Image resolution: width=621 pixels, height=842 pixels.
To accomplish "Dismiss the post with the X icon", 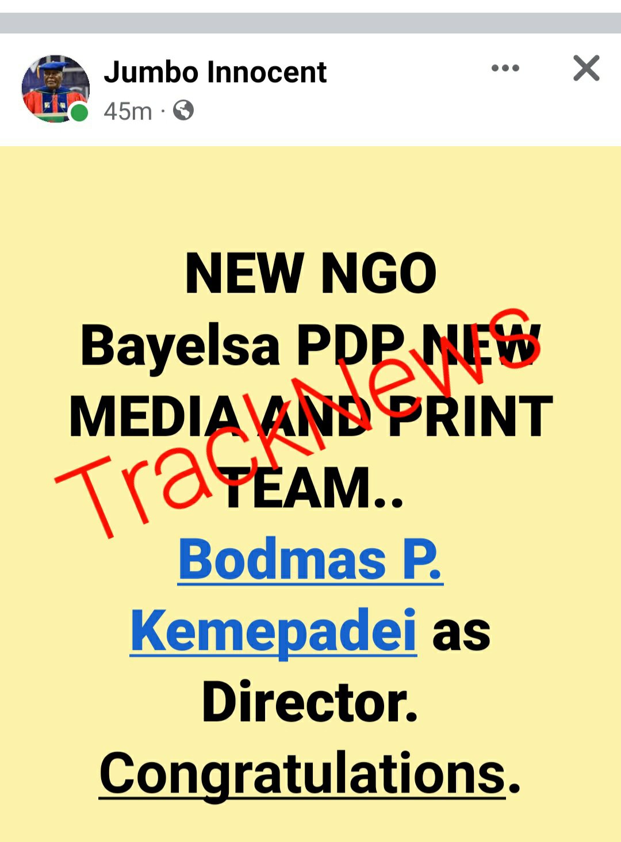I will click(x=586, y=68).
